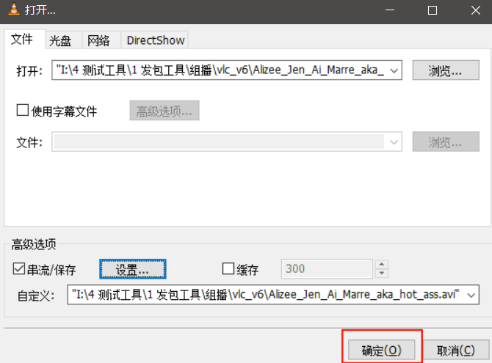Open stream settings with 设置 button

tap(133, 269)
